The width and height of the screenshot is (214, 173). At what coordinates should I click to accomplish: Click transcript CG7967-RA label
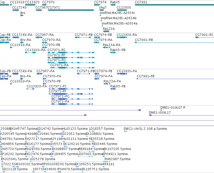pyautogui.click(x=45, y=35)
